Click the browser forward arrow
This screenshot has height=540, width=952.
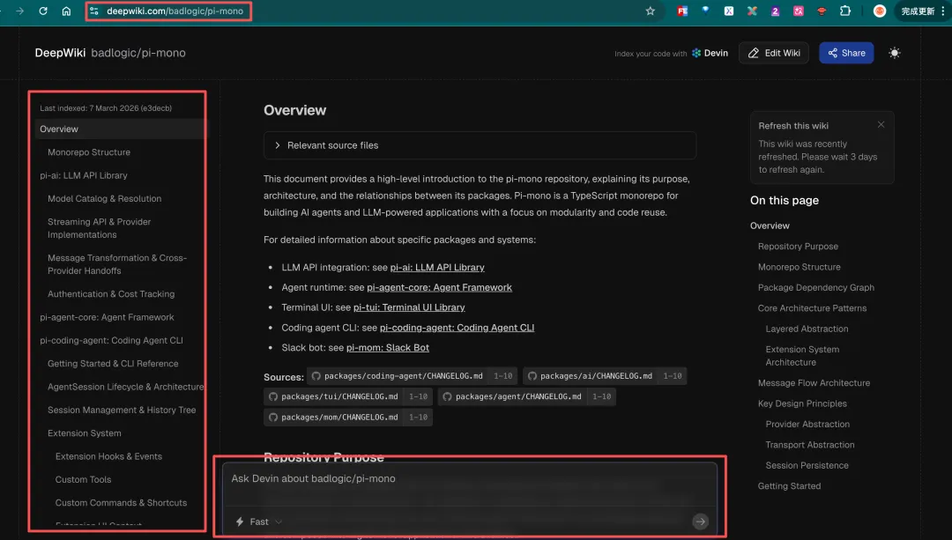[x=19, y=11]
